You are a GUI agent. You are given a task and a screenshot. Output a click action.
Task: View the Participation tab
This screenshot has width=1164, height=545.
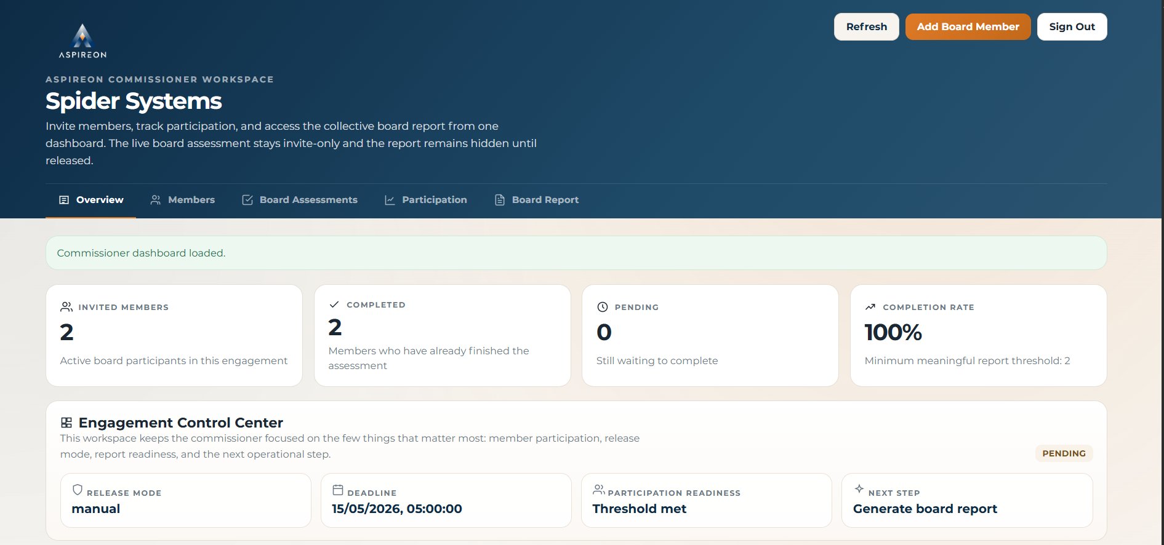pos(426,200)
